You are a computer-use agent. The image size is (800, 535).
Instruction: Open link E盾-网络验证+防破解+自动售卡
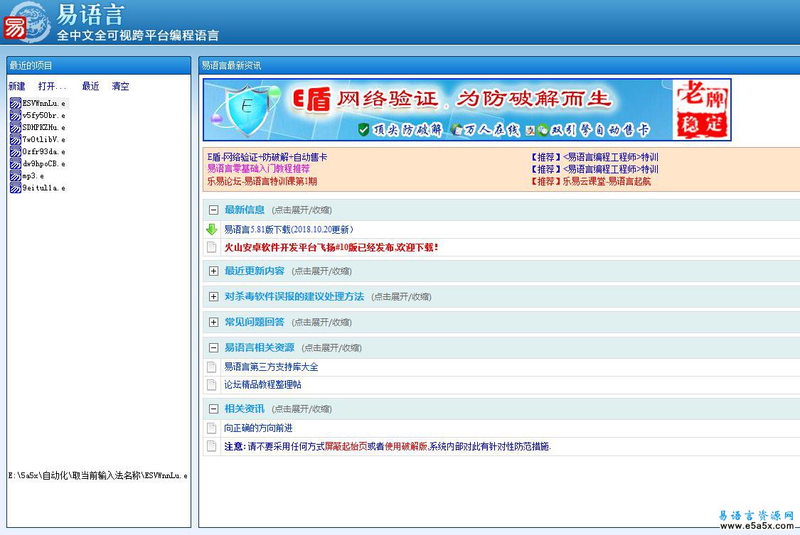(x=267, y=157)
